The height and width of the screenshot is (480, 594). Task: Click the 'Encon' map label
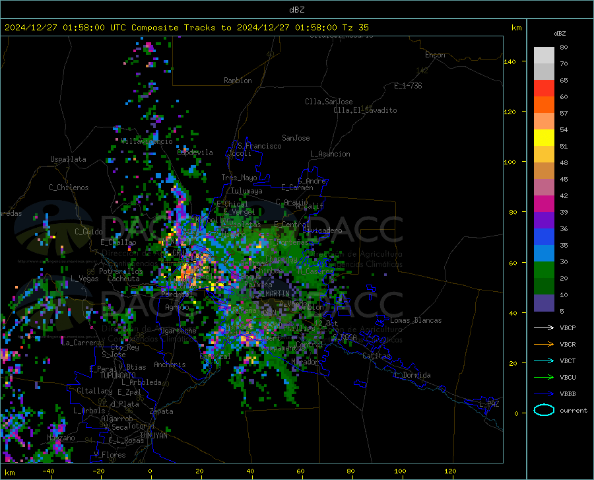tap(435, 55)
